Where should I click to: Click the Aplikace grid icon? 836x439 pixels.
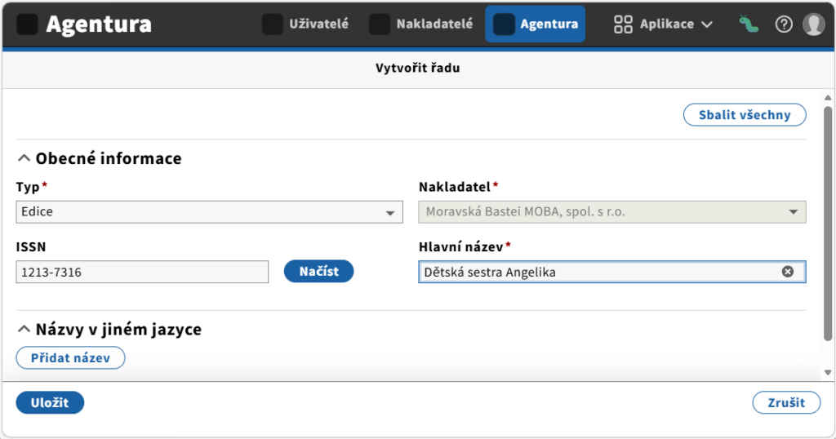(623, 24)
